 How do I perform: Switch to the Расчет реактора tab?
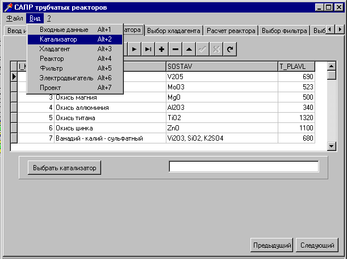231,31
